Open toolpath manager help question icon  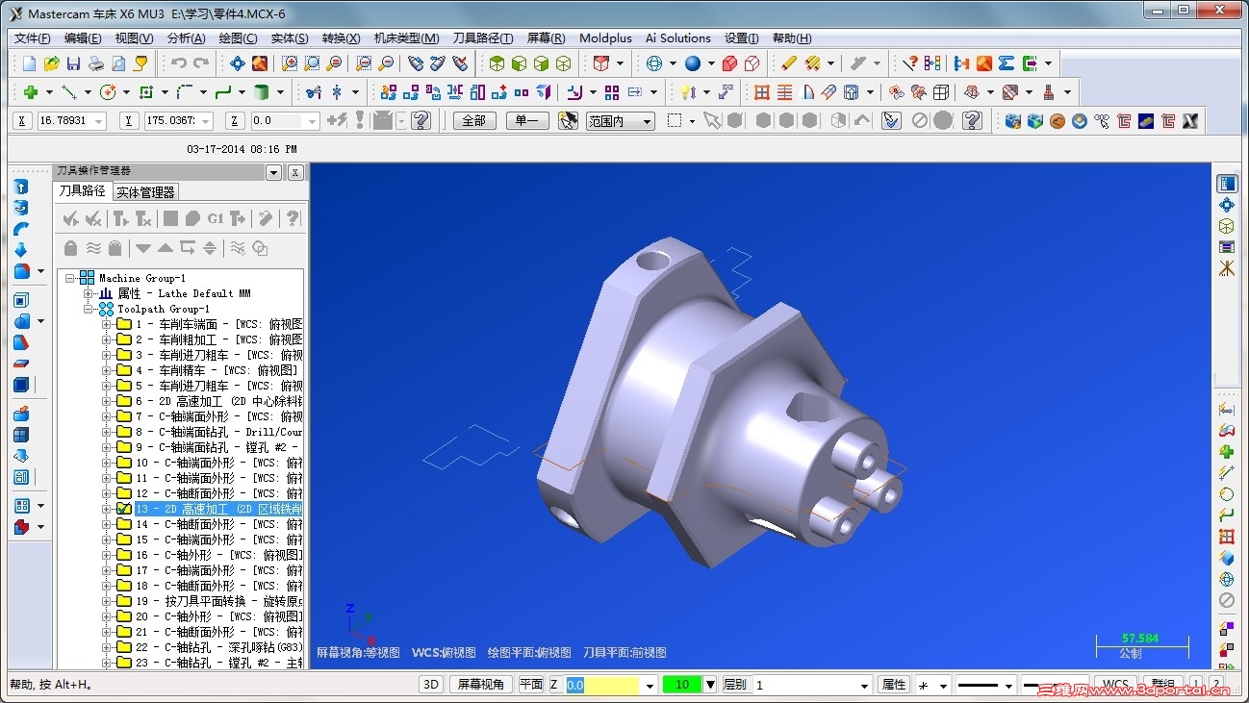(x=293, y=219)
